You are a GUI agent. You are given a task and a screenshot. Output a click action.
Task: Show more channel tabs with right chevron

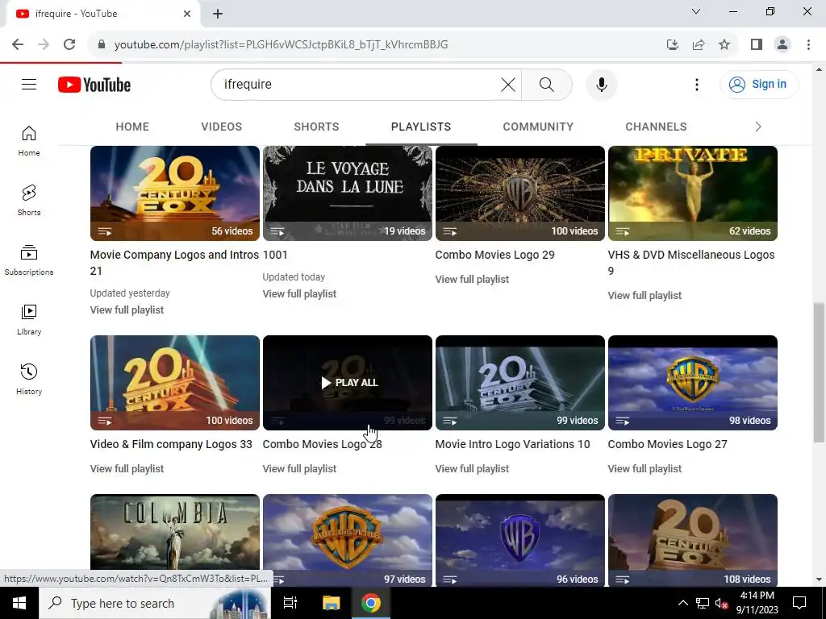tap(758, 127)
